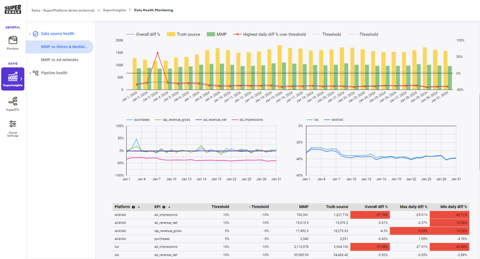Click the Platform column info icon
This screenshot has width=480, height=259.
tap(133, 207)
